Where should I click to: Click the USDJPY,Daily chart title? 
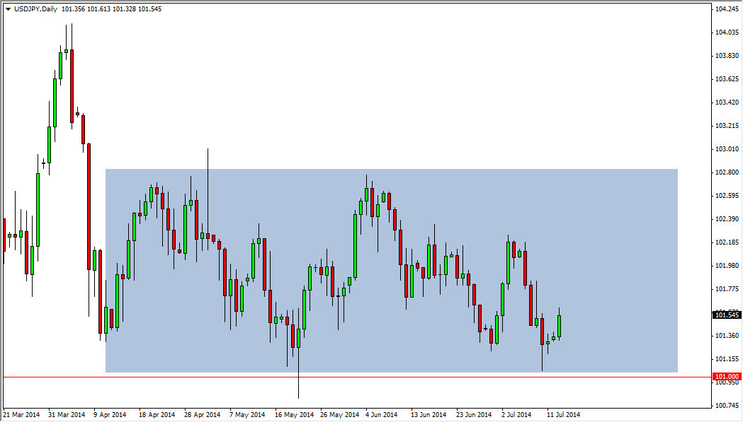(35, 9)
